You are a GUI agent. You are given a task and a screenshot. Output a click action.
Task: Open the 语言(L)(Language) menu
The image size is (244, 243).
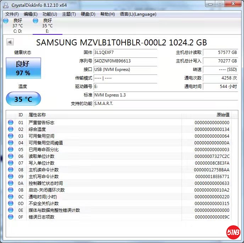click(x=138, y=14)
